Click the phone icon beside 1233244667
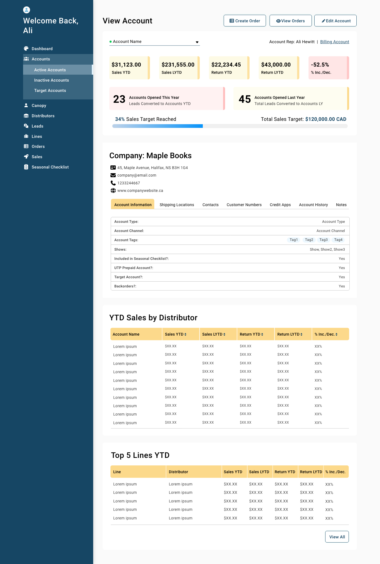Viewport: 380px width, 564px height. [x=113, y=183]
